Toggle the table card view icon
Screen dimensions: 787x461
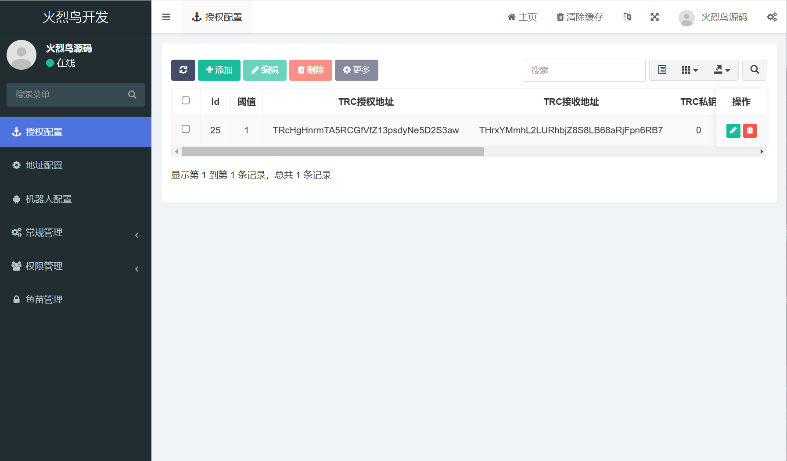(x=662, y=70)
